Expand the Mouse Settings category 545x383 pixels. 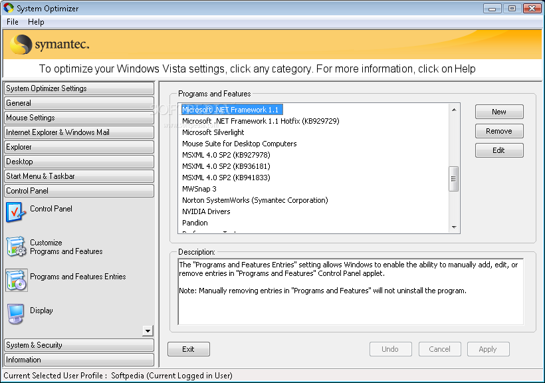coord(79,118)
